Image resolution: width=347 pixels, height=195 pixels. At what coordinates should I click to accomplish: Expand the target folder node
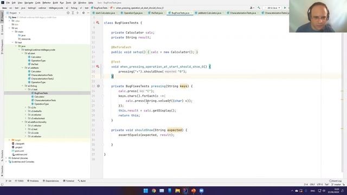coord(10,140)
